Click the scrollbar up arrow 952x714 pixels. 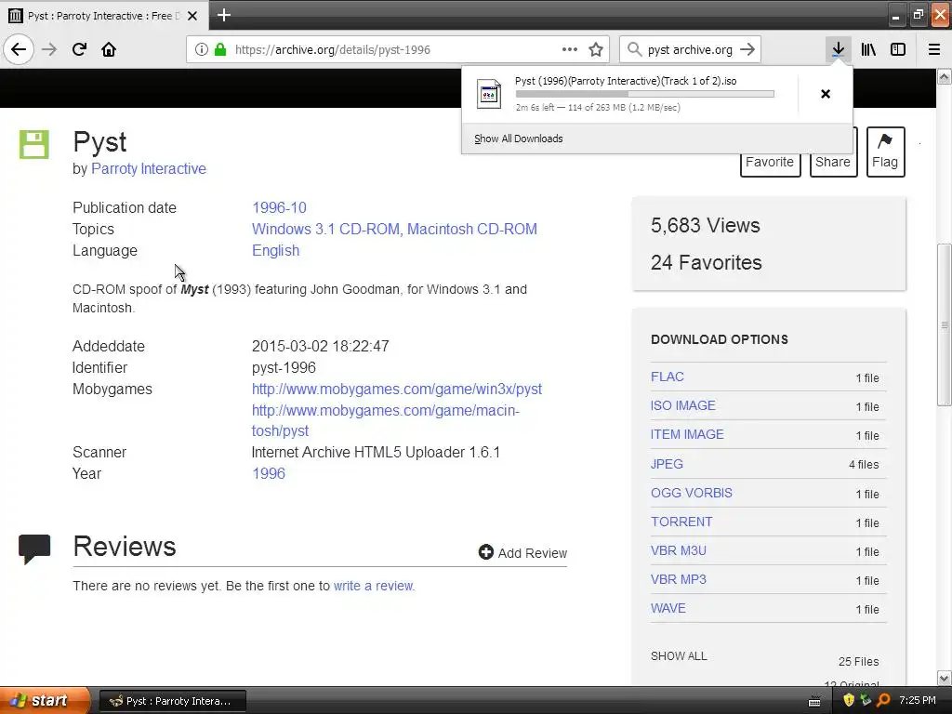[945, 76]
